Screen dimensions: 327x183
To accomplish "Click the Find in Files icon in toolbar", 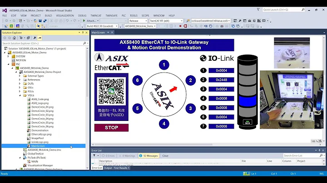I will pos(188,21).
